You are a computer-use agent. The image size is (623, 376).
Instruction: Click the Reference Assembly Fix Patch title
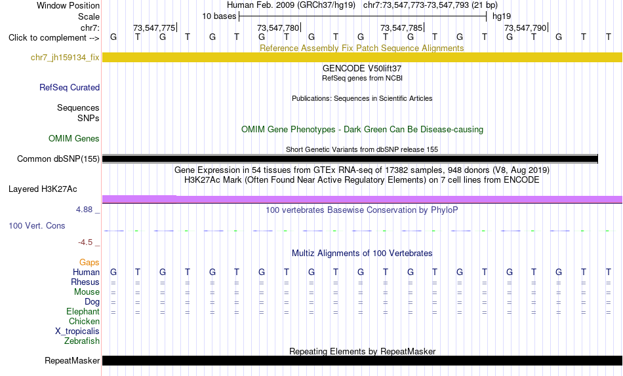361,48
